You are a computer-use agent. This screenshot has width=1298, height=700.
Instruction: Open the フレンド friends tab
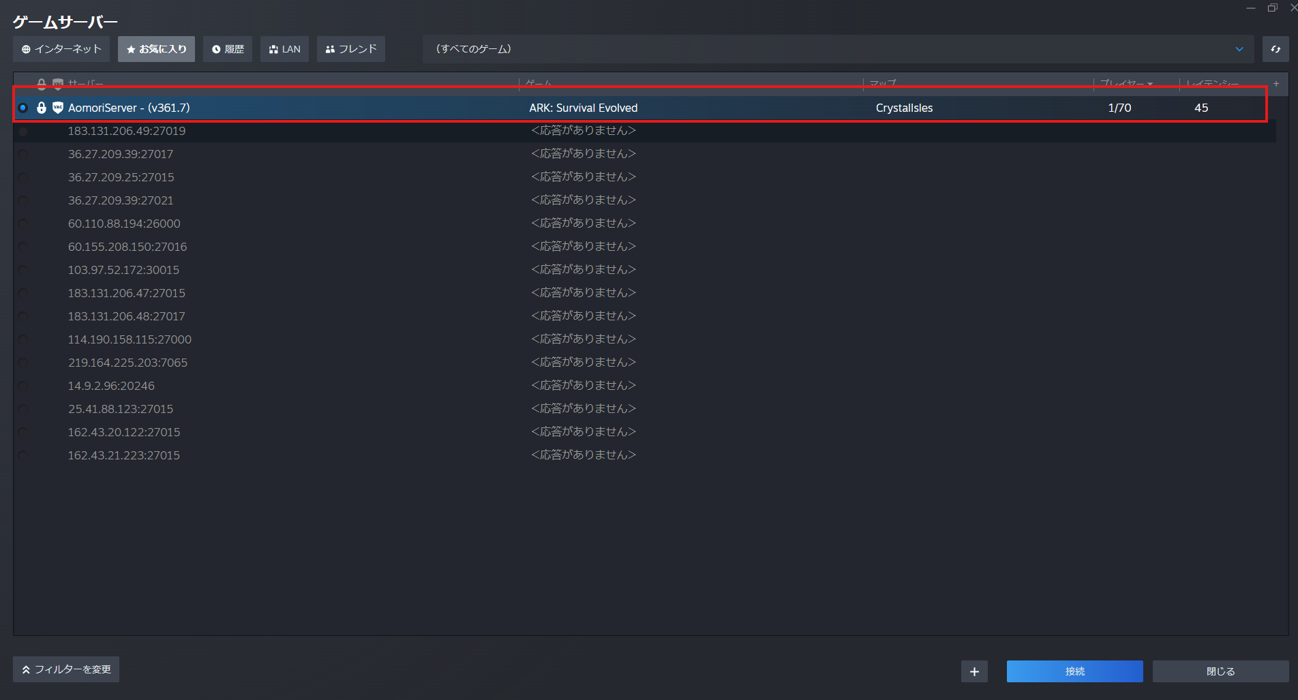pos(350,49)
